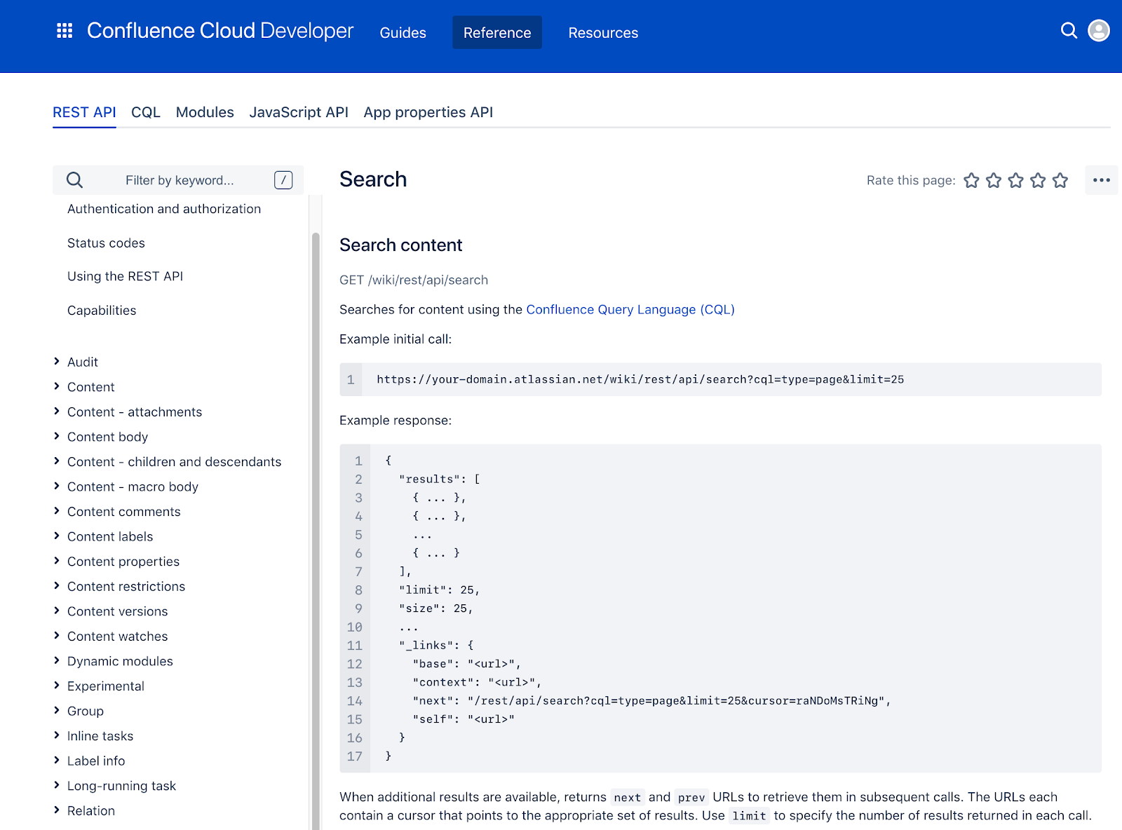Click the ellipsis more-options icon
This screenshot has height=830, width=1122.
(x=1101, y=180)
